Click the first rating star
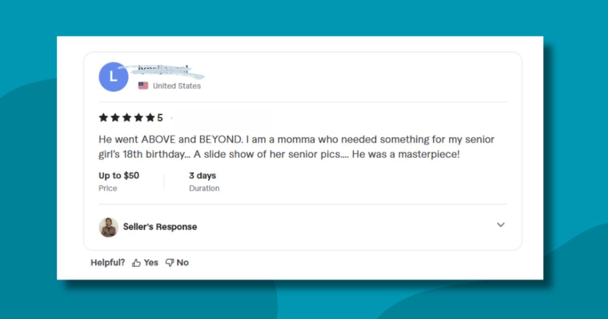 point(103,118)
